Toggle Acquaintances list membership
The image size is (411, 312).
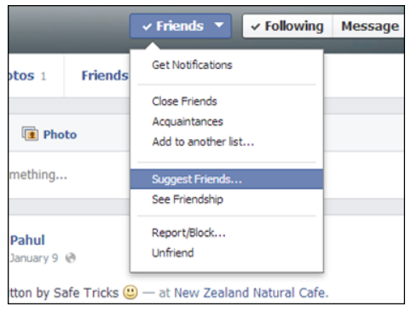click(188, 122)
